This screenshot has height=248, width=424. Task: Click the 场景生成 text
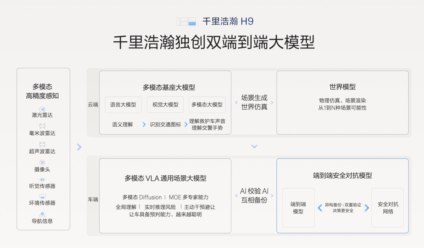point(254,98)
